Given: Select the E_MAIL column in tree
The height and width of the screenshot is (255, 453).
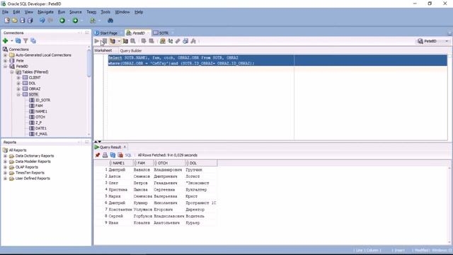Looking at the screenshot, I should (x=41, y=134).
